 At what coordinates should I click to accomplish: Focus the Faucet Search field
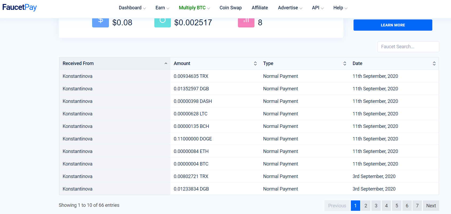tap(408, 47)
